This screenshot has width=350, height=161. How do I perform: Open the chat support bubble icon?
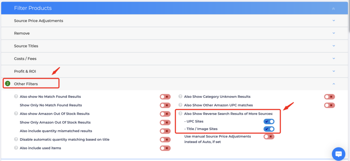coord(339,154)
